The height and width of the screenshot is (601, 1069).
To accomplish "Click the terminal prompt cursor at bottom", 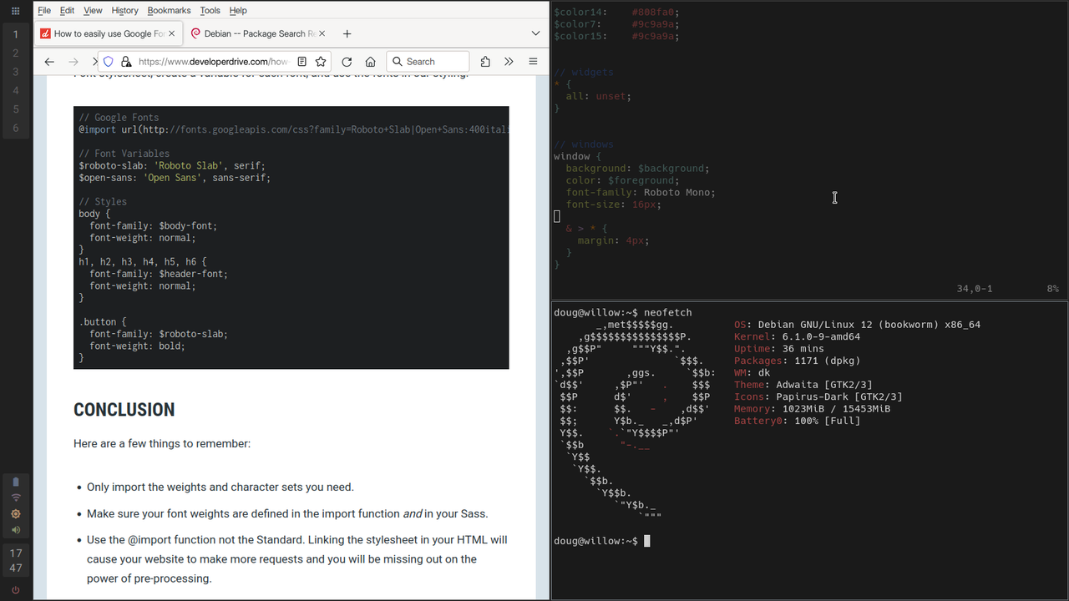I will (647, 541).
